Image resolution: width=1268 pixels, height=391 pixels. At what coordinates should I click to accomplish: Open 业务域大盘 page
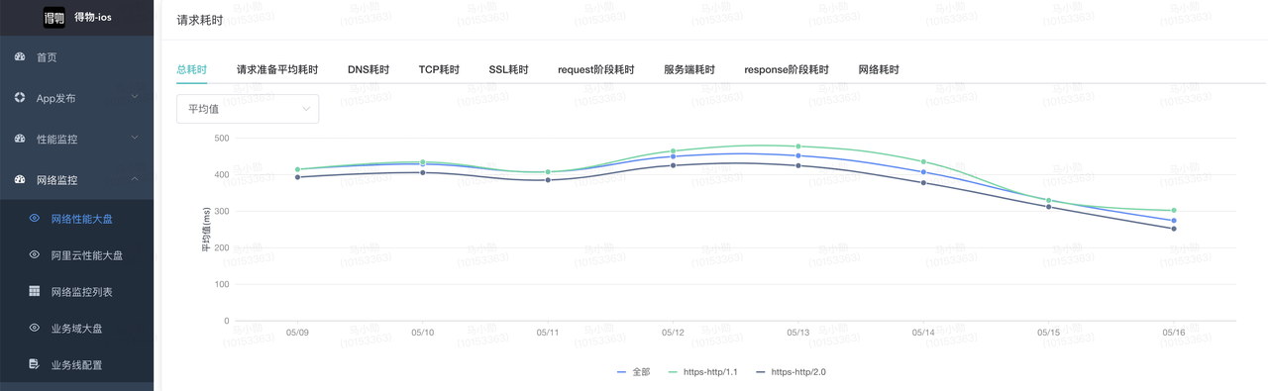[x=76, y=328]
